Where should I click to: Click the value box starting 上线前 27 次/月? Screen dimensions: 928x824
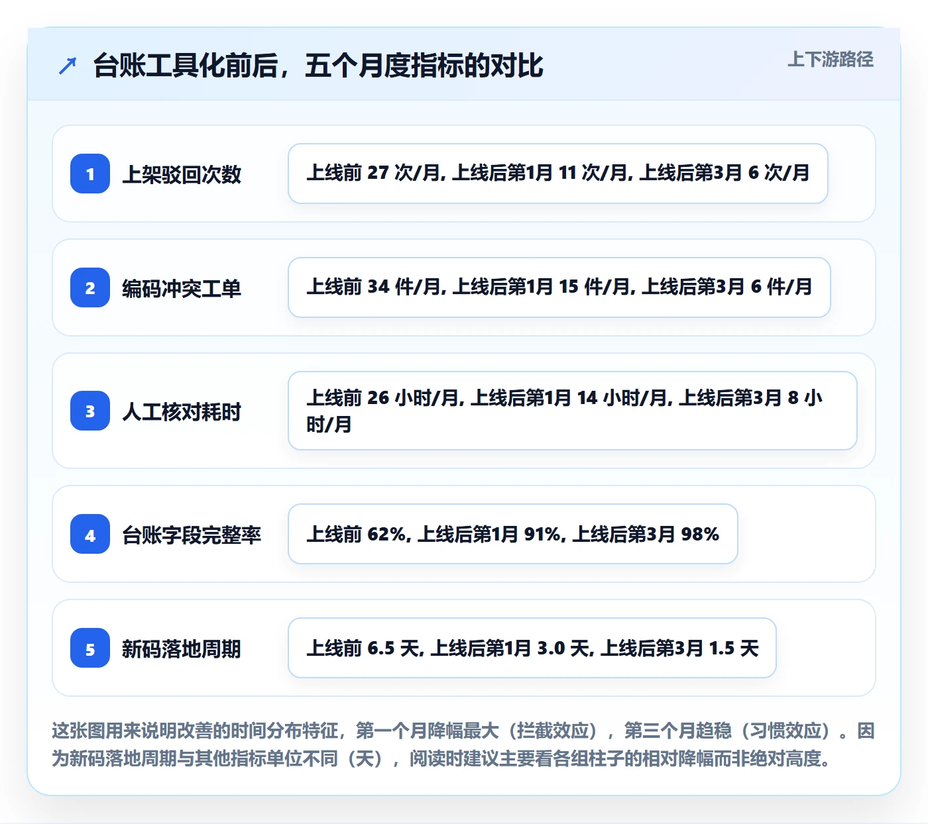[558, 174]
